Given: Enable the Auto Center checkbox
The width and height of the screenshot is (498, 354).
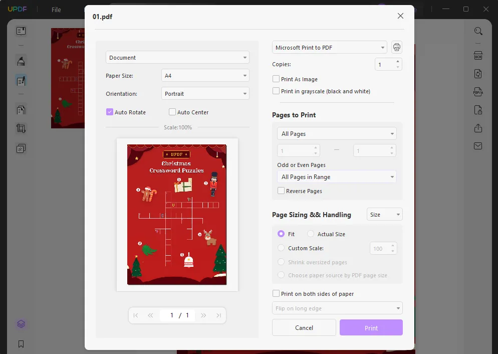Looking at the screenshot, I should [x=172, y=112].
